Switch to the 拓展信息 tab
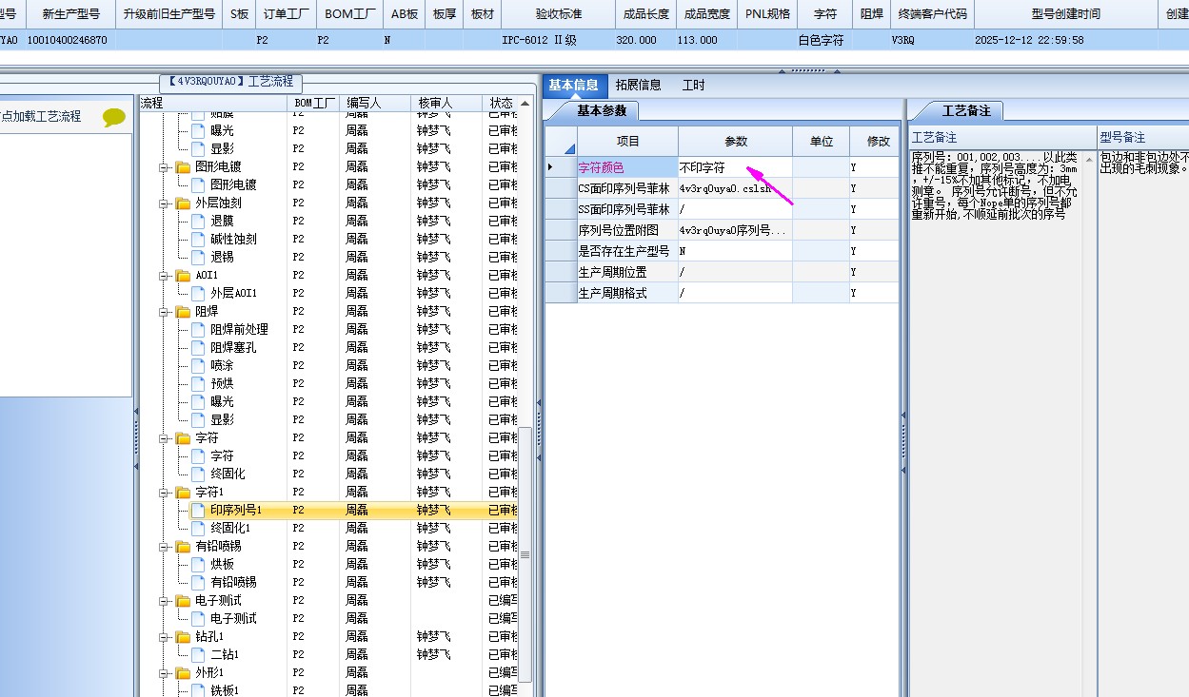The height and width of the screenshot is (697, 1189). point(638,85)
